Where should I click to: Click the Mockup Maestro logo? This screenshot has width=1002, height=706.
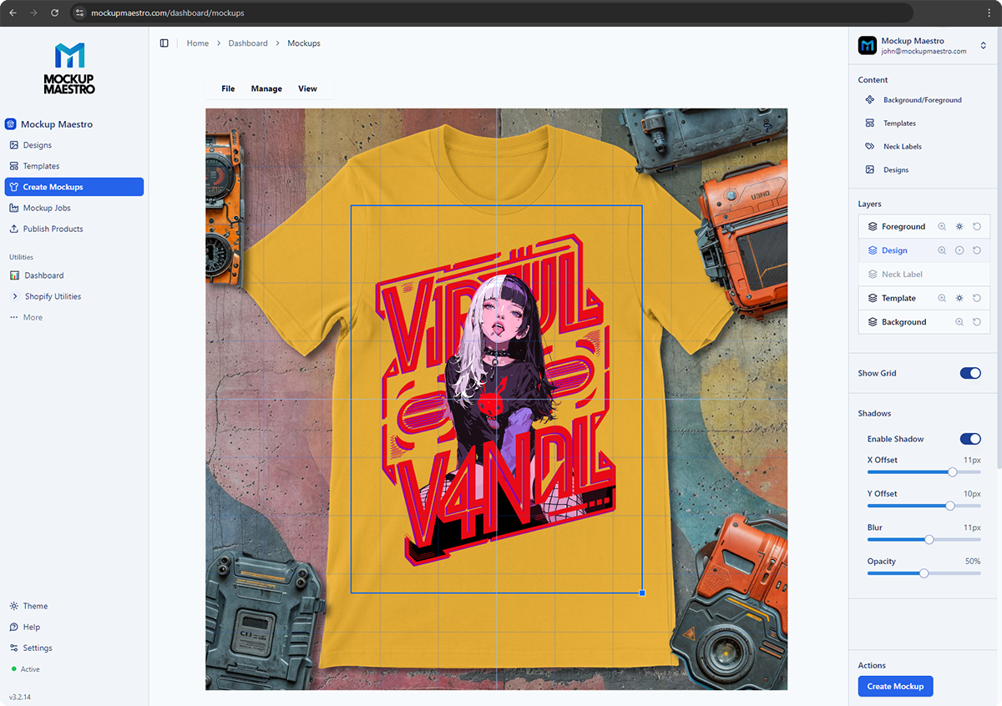click(69, 68)
